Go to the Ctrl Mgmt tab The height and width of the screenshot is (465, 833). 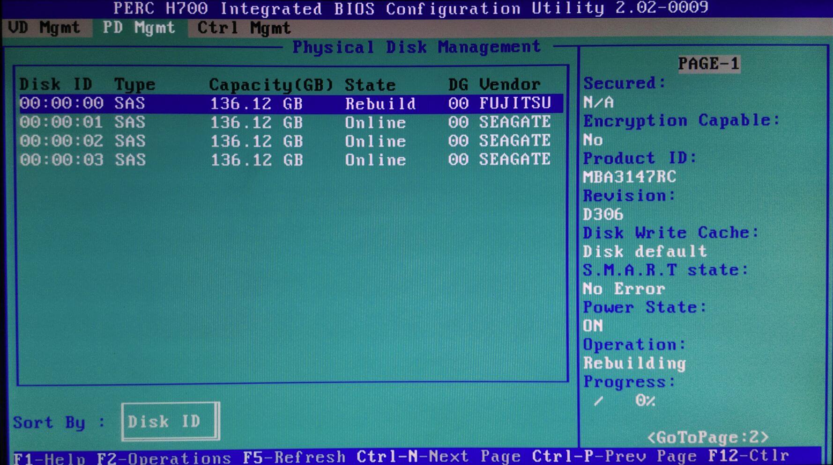pos(244,28)
